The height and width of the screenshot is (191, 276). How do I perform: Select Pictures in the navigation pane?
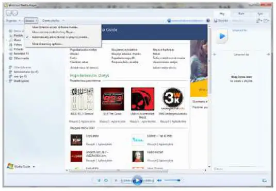(x=19, y=49)
